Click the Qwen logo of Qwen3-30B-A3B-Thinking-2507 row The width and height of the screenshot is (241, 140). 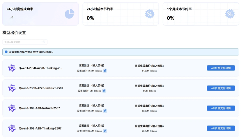[x=12, y=128]
